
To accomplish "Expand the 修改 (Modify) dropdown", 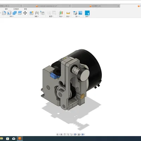I will pyautogui.click(x=12, y=16).
